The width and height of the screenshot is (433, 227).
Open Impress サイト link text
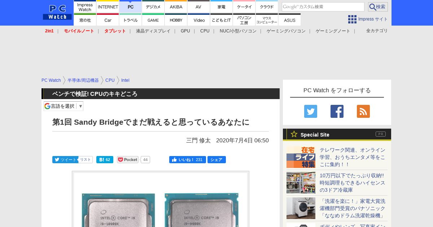point(373,19)
